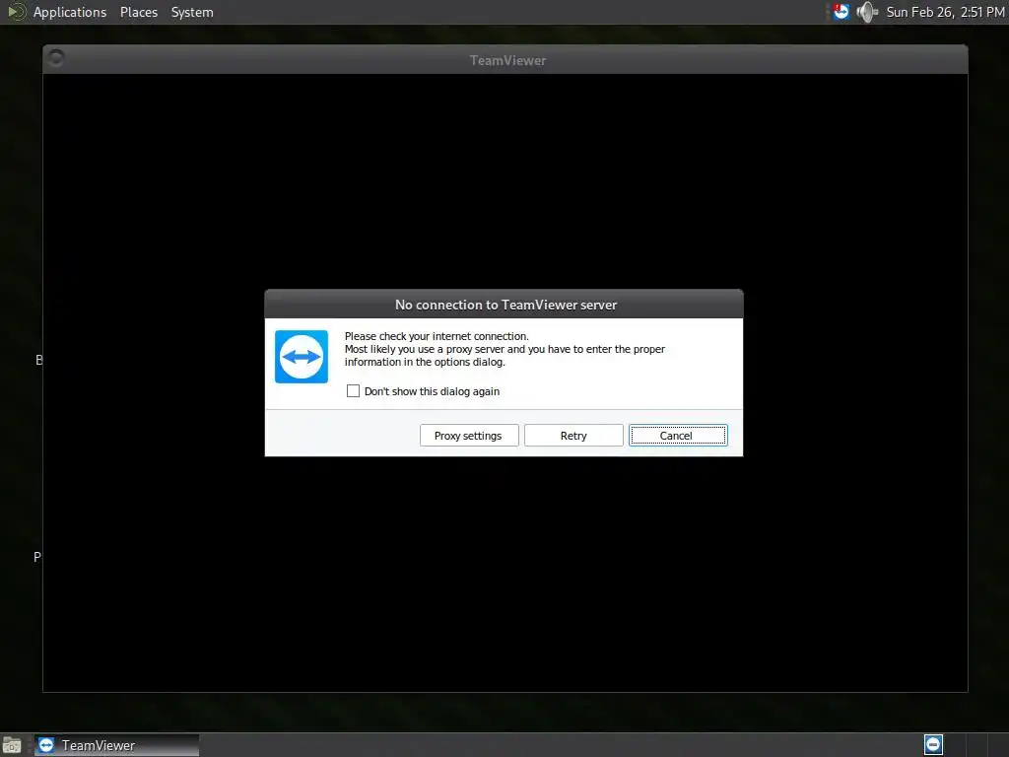
Task: Open the volume speaker icon
Action: (x=867, y=12)
